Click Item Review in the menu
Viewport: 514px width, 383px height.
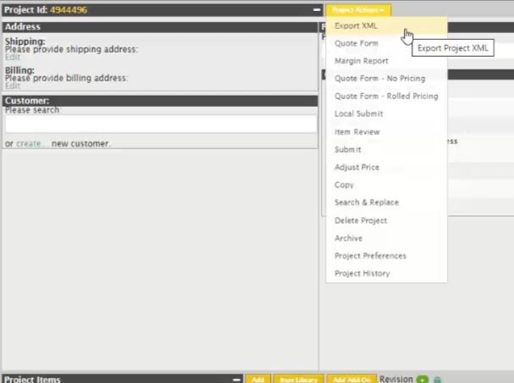pos(357,132)
